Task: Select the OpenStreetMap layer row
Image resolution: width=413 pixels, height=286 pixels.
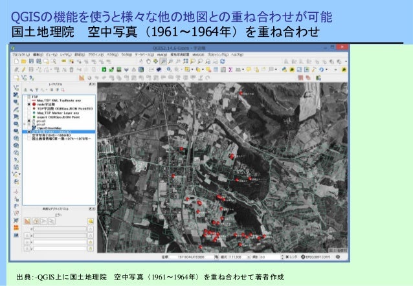Action: (x=49, y=128)
